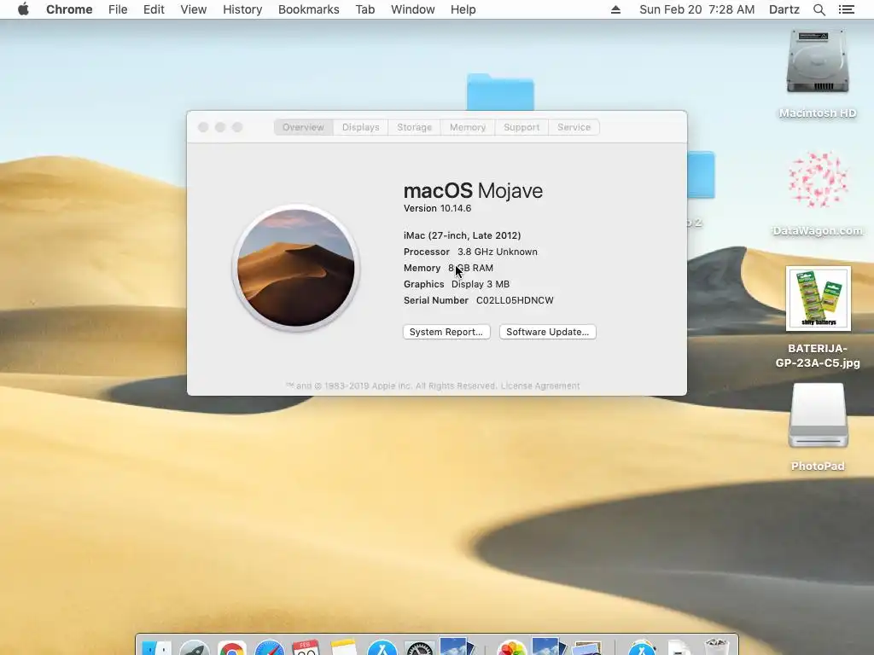Open the Edit menu
Screen dimensions: 874x655
154,9
